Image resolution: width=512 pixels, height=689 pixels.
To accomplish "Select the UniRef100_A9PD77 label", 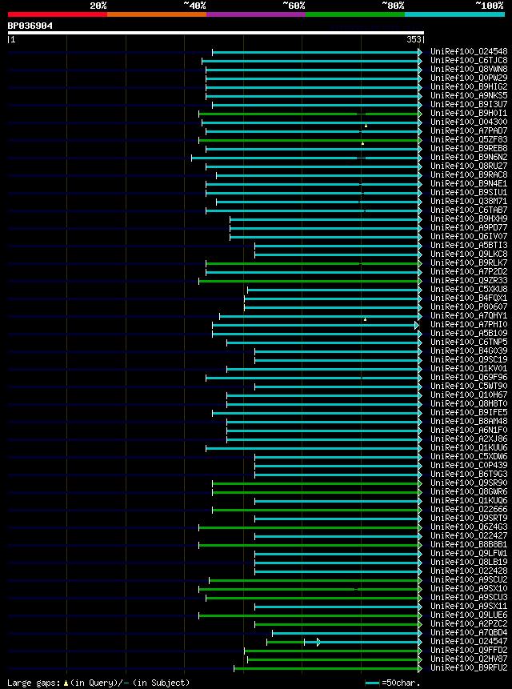I will click(x=469, y=227).
